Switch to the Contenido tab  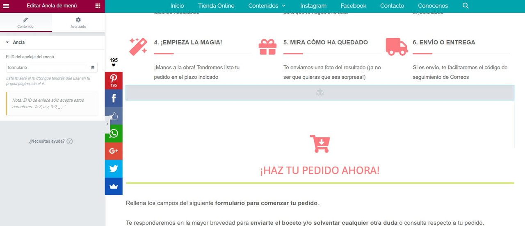tap(25, 23)
